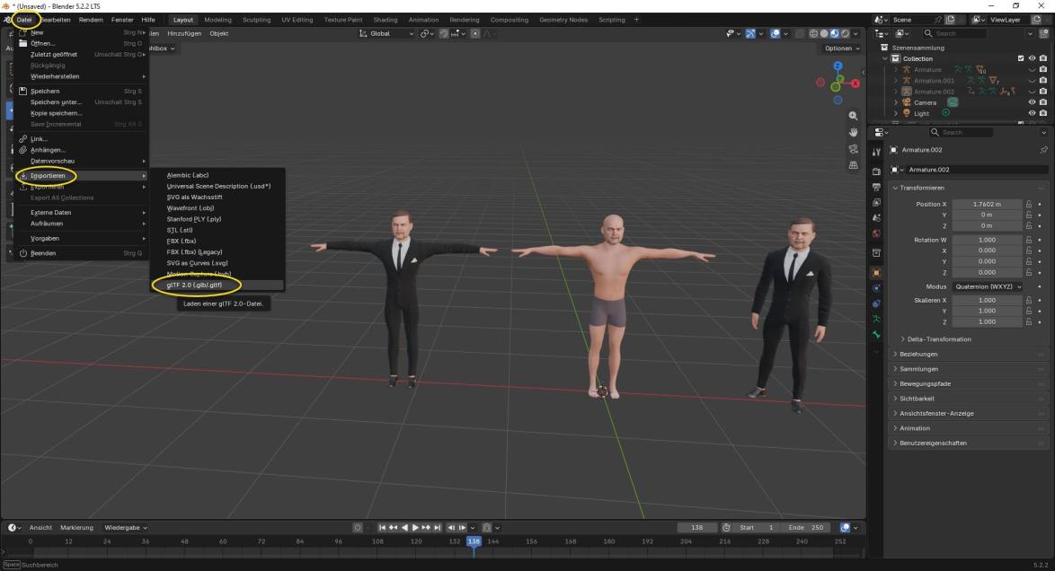Image resolution: width=1055 pixels, height=571 pixels.
Task: Click the pan view hand icon
Action: coord(853,133)
